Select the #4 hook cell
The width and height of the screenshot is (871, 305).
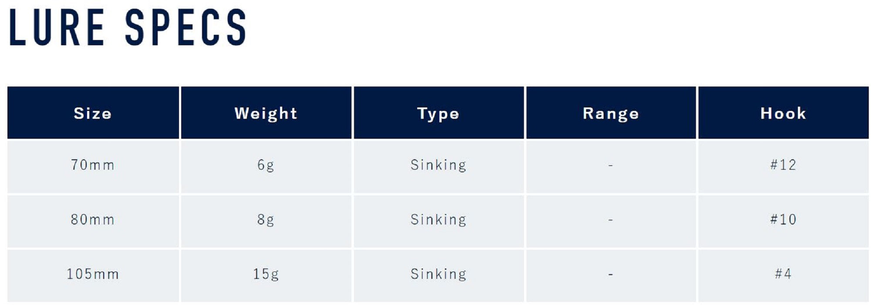[x=783, y=274]
